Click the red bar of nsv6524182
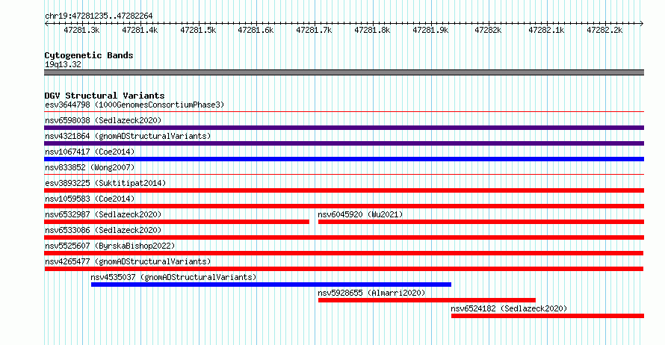 tap(548, 316)
